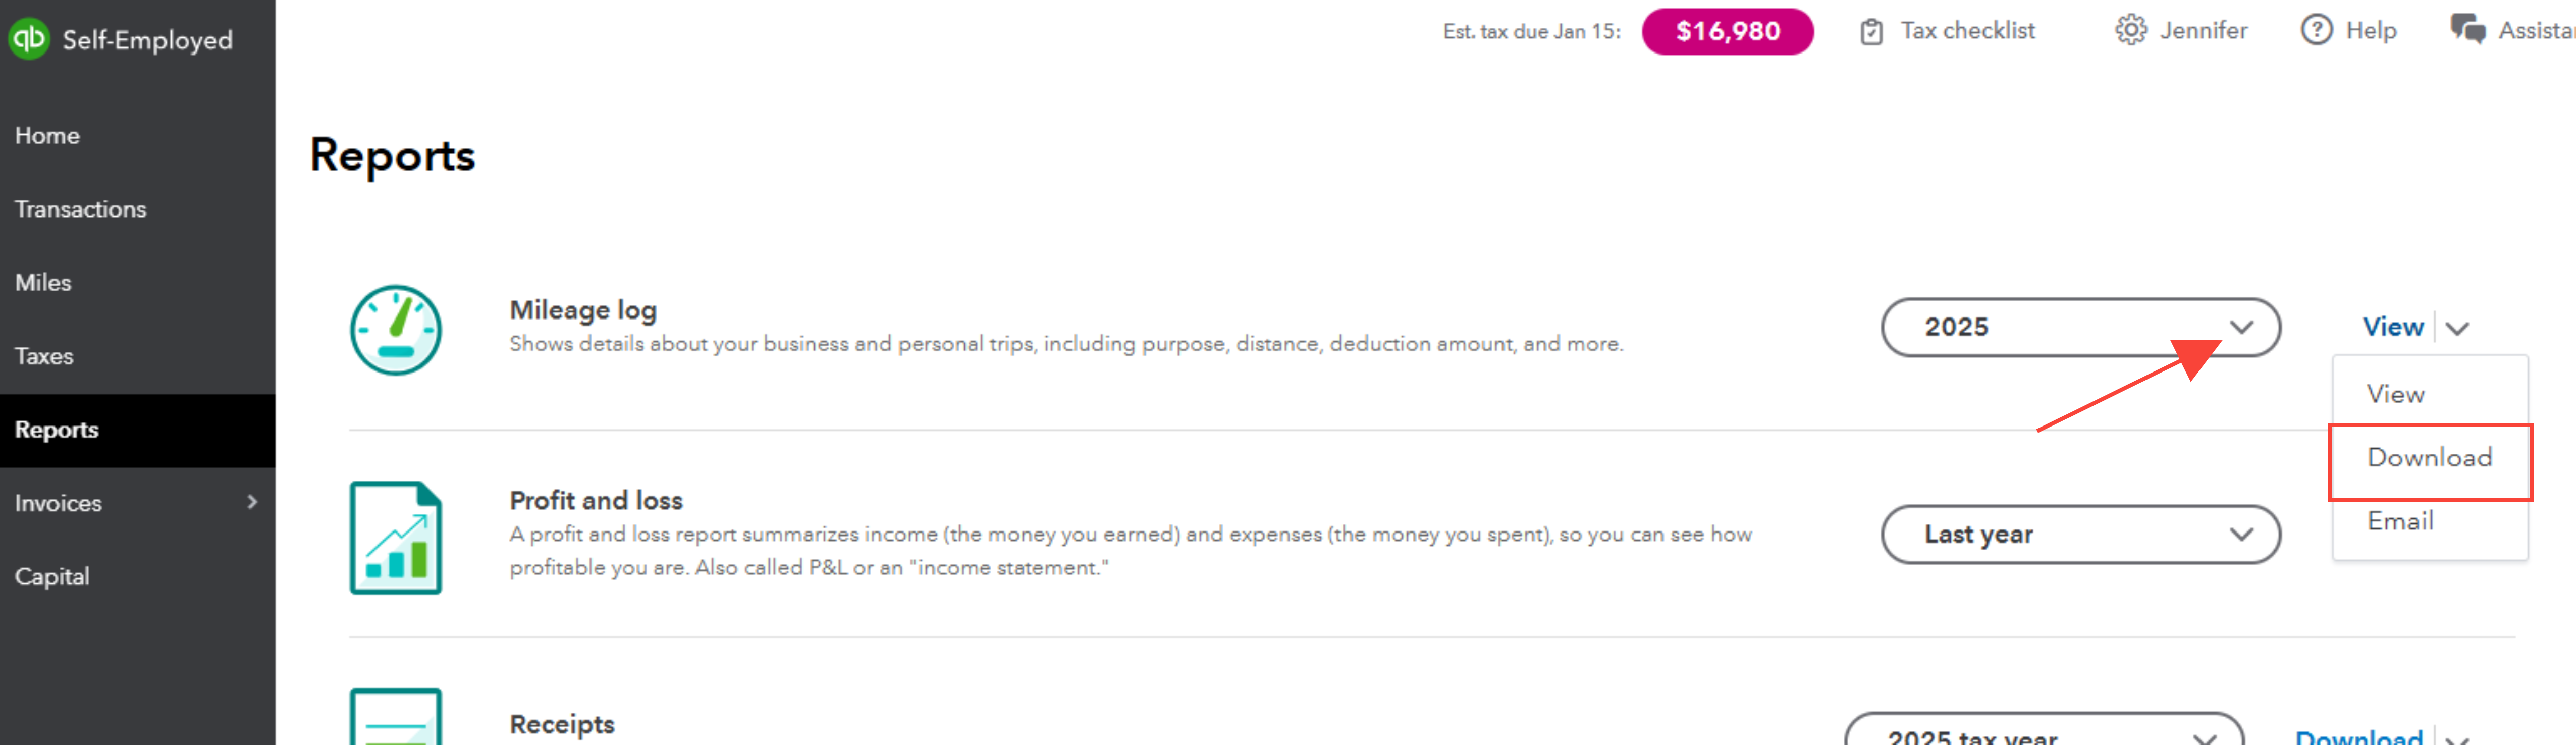Click the Receipts report icon
Screen dimensions: 2576x745
point(395,718)
